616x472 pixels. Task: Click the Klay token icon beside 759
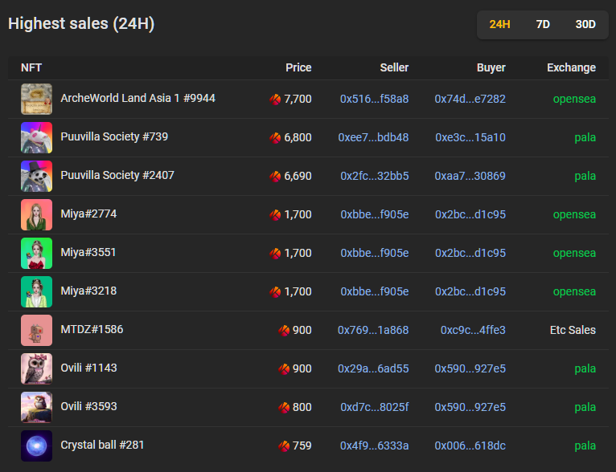point(284,446)
